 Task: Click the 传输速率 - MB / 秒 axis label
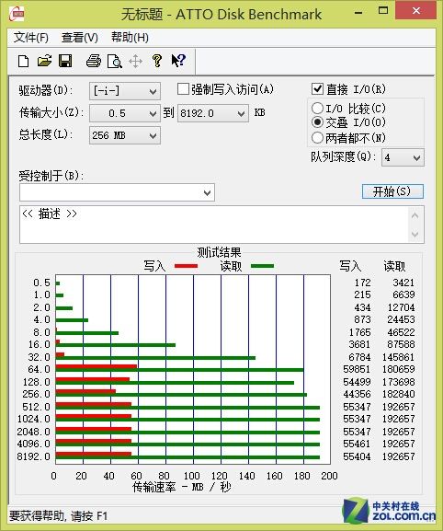pos(181,487)
